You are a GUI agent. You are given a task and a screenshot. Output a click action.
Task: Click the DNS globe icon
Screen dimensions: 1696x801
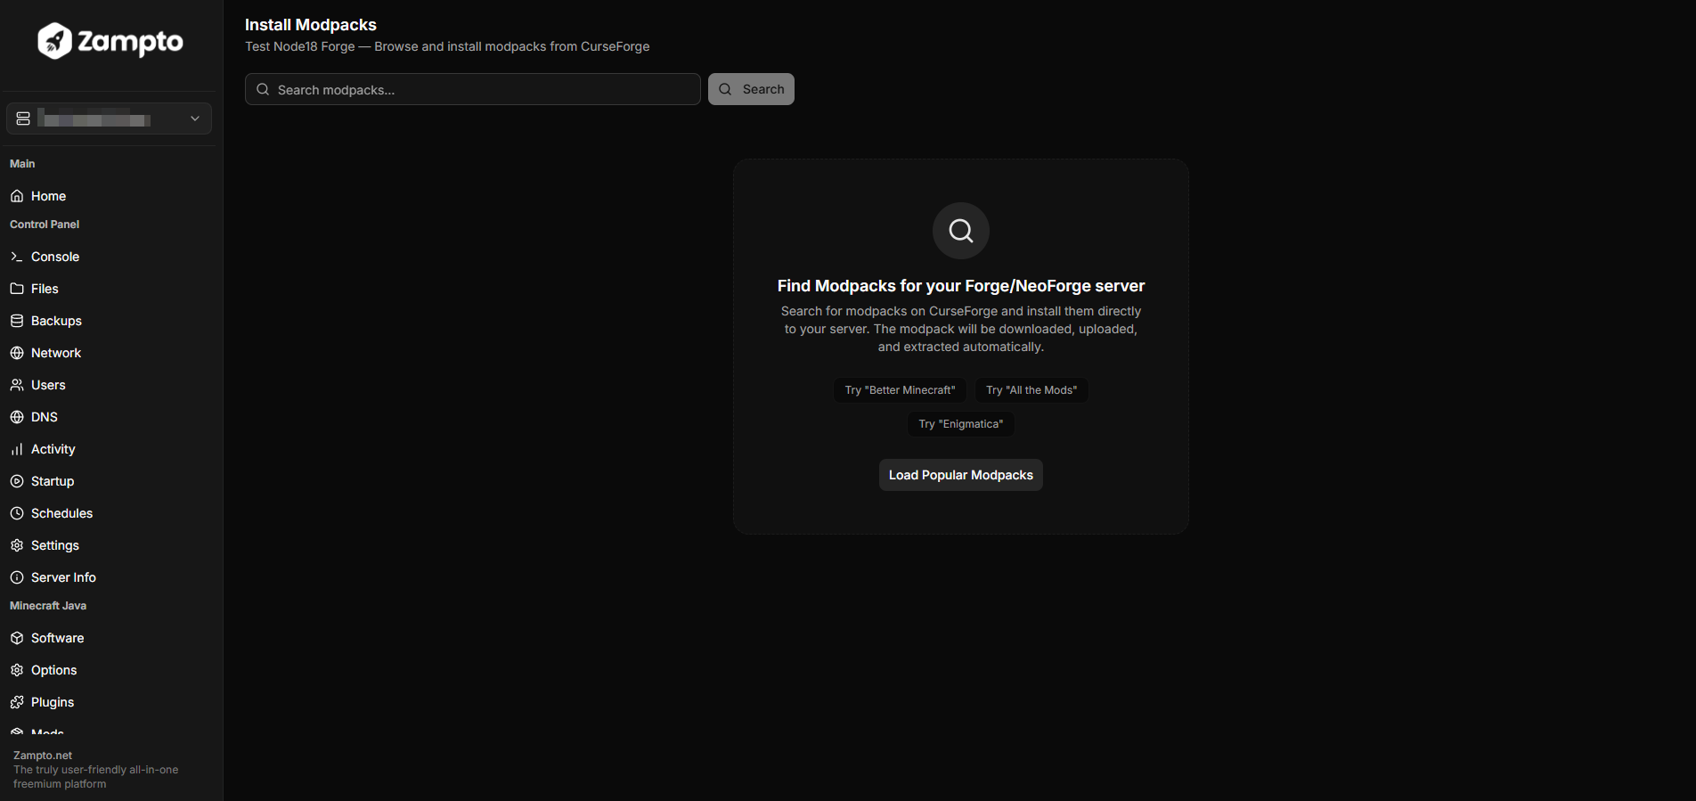click(17, 417)
